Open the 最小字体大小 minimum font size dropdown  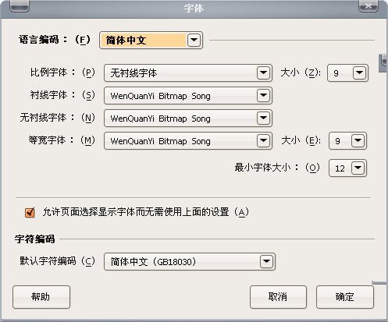(x=347, y=168)
